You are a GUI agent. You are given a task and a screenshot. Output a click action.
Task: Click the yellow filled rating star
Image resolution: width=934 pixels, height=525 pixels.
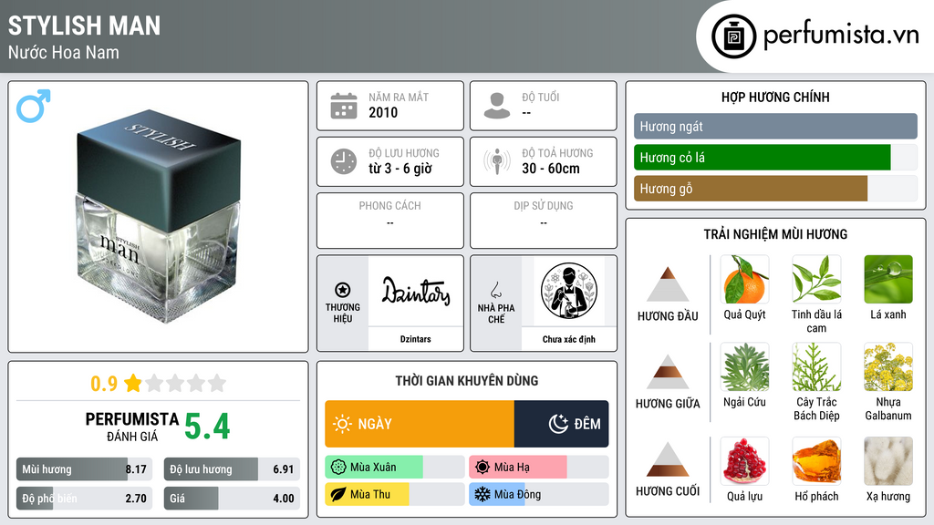[x=133, y=383]
